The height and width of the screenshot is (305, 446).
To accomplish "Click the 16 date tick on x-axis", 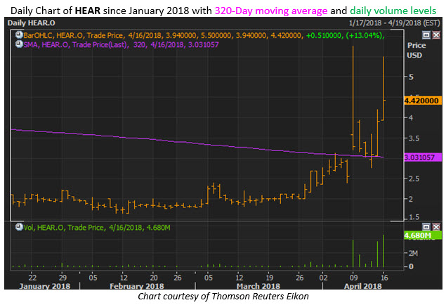I will pyautogui.click(x=384, y=278).
